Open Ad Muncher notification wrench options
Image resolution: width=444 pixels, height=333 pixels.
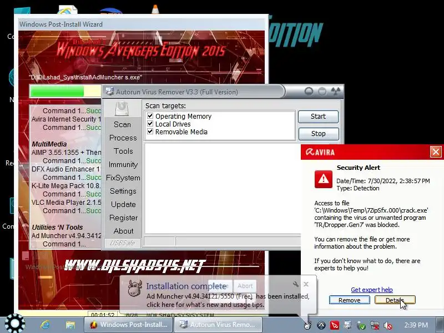click(x=295, y=284)
